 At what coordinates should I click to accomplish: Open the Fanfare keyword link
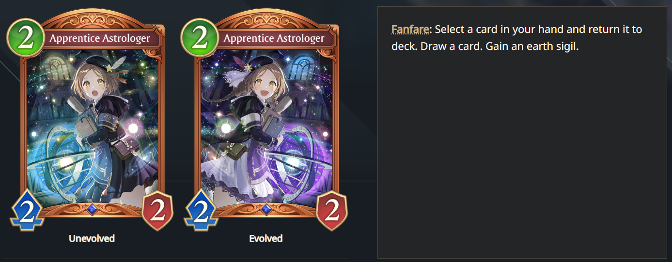click(x=410, y=29)
